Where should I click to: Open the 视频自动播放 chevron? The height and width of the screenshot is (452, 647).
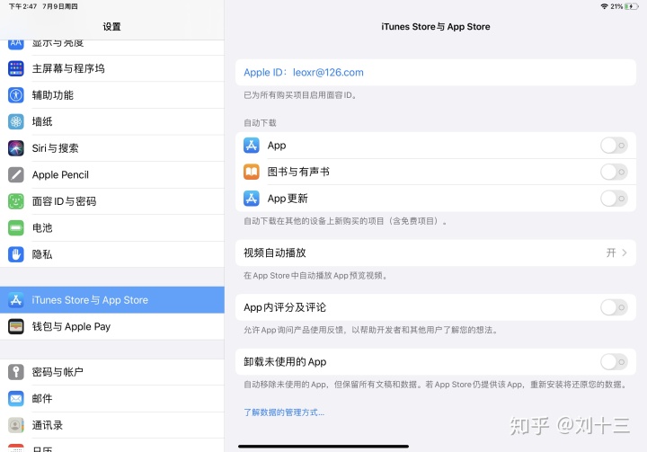[x=625, y=253]
